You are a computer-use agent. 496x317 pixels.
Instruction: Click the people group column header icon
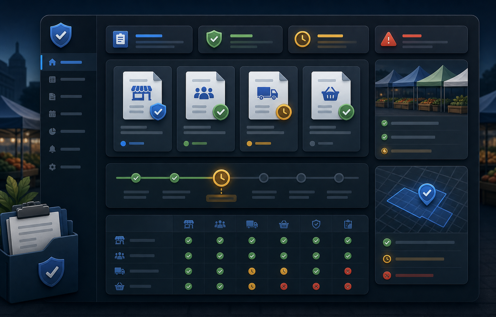(x=220, y=224)
